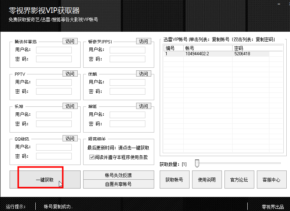Image resolution: width=290 pixels, height=211 pixels.
Task: Focus PPTV 用户名 field
Action: [54, 82]
